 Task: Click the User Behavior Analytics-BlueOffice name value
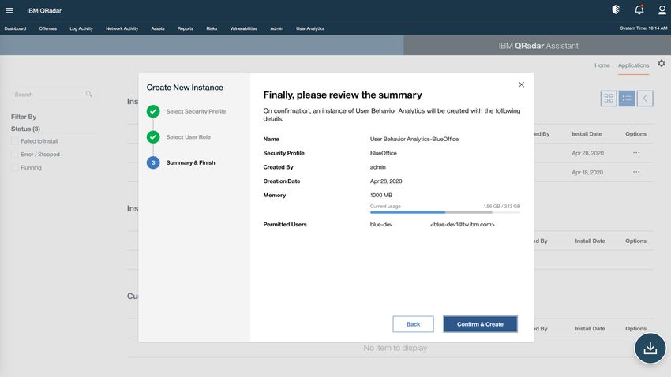(414, 139)
